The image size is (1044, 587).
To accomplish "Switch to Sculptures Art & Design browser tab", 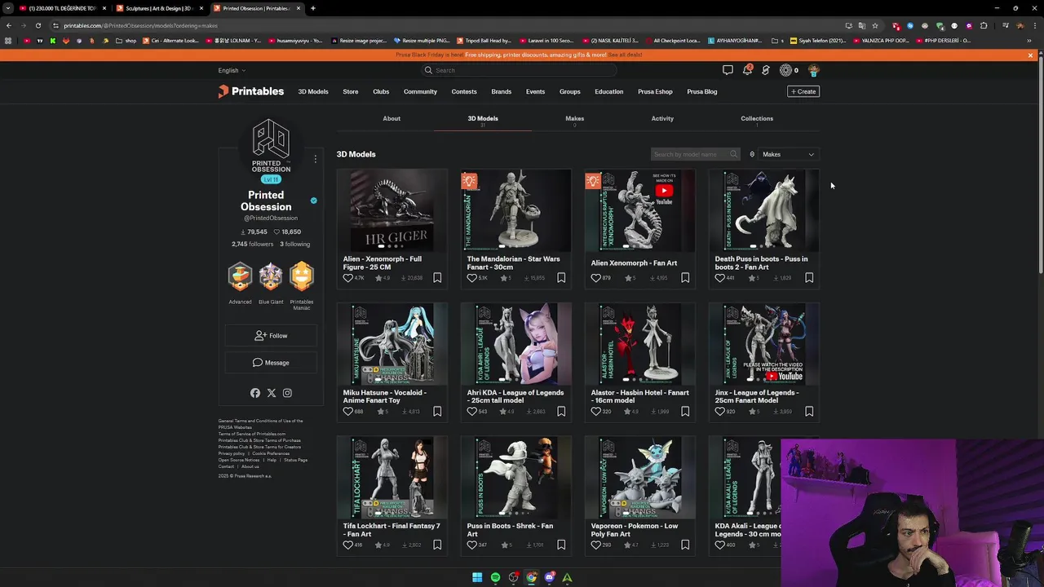I will (159, 8).
